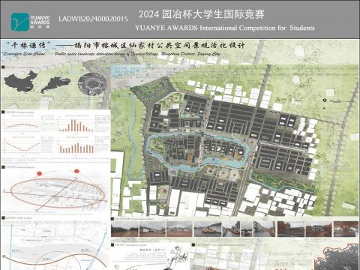Click the red sun marker nearest the Insolation analysis heading
Viewport: 360px width, 270px height.
pos(40,173)
